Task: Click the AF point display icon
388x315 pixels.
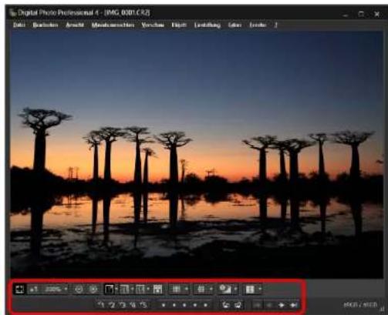Action: point(201,290)
